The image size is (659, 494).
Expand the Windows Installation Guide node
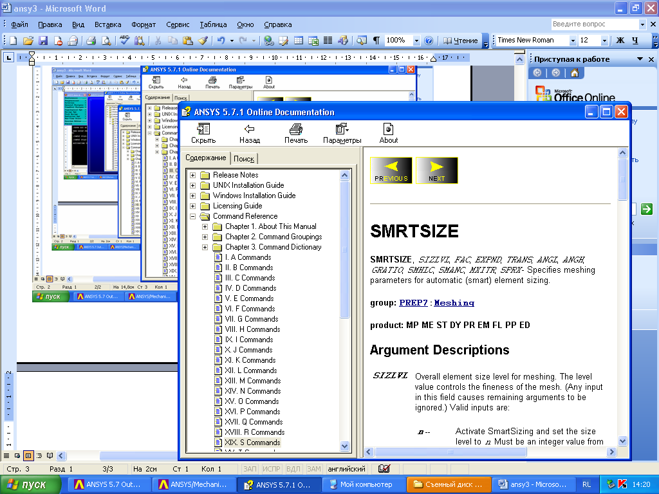193,196
